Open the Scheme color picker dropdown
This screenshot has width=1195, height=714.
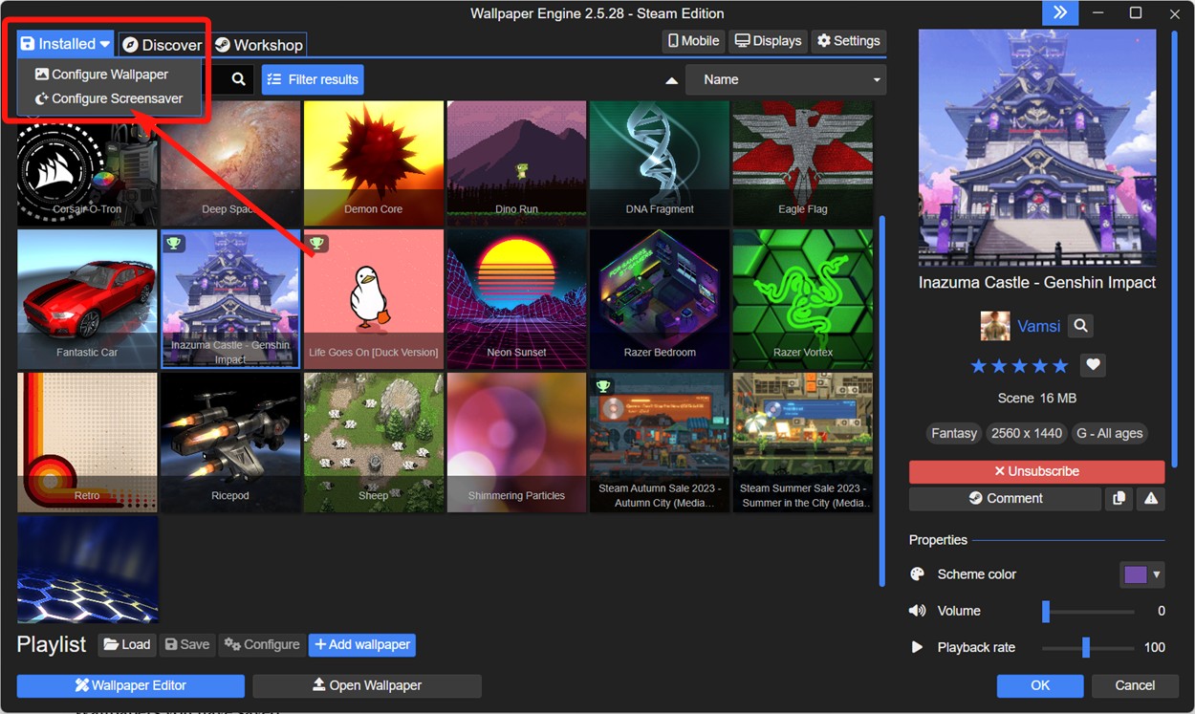point(1142,573)
